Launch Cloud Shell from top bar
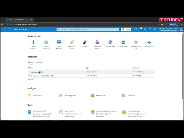Viewport: 184px width, 138px height. pos(135,29)
